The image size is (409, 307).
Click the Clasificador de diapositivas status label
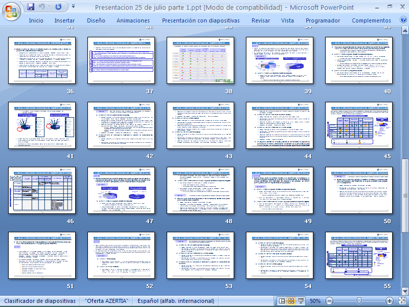pos(40,301)
